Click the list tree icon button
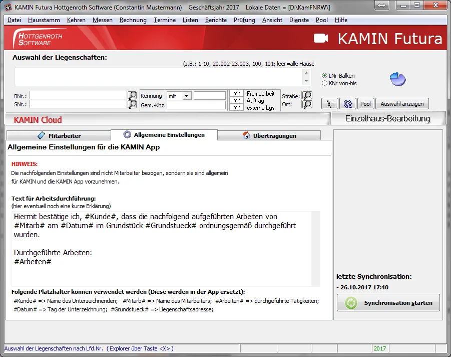Viewport: 451px width, 357px height. click(x=330, y=104)
